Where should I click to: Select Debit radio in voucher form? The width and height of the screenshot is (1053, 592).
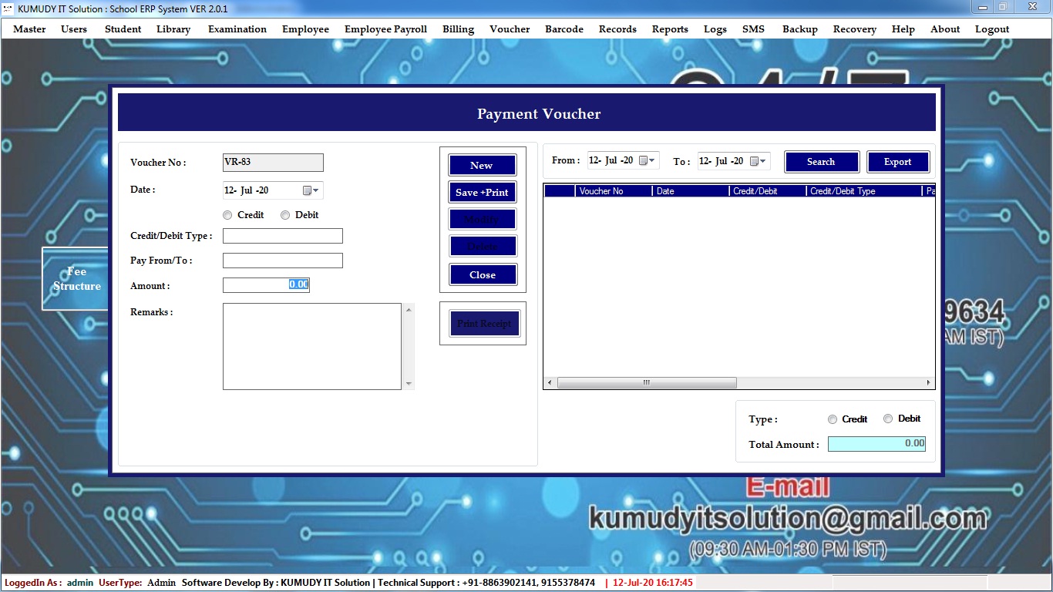click(285, 215)
